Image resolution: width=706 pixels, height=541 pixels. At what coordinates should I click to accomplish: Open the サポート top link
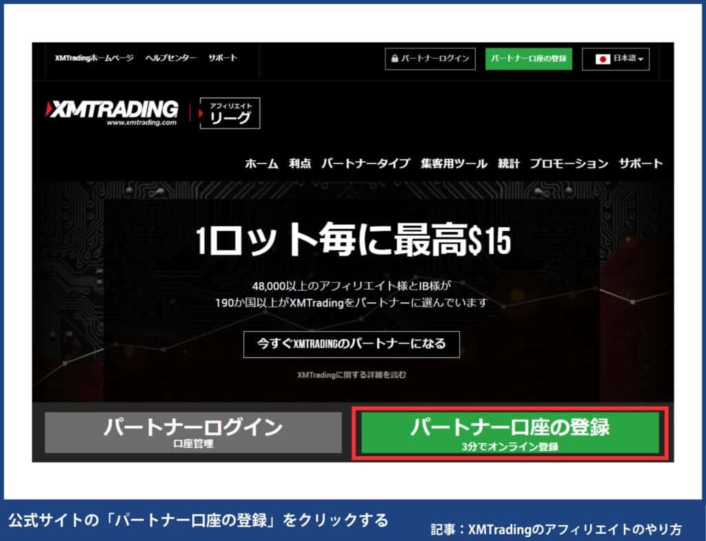tap(222, 59)
